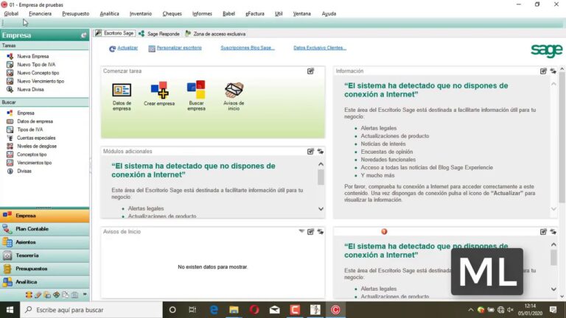566x318 pixels.
Task: Swap the Información panel content
Action: [x=553, y=71]
